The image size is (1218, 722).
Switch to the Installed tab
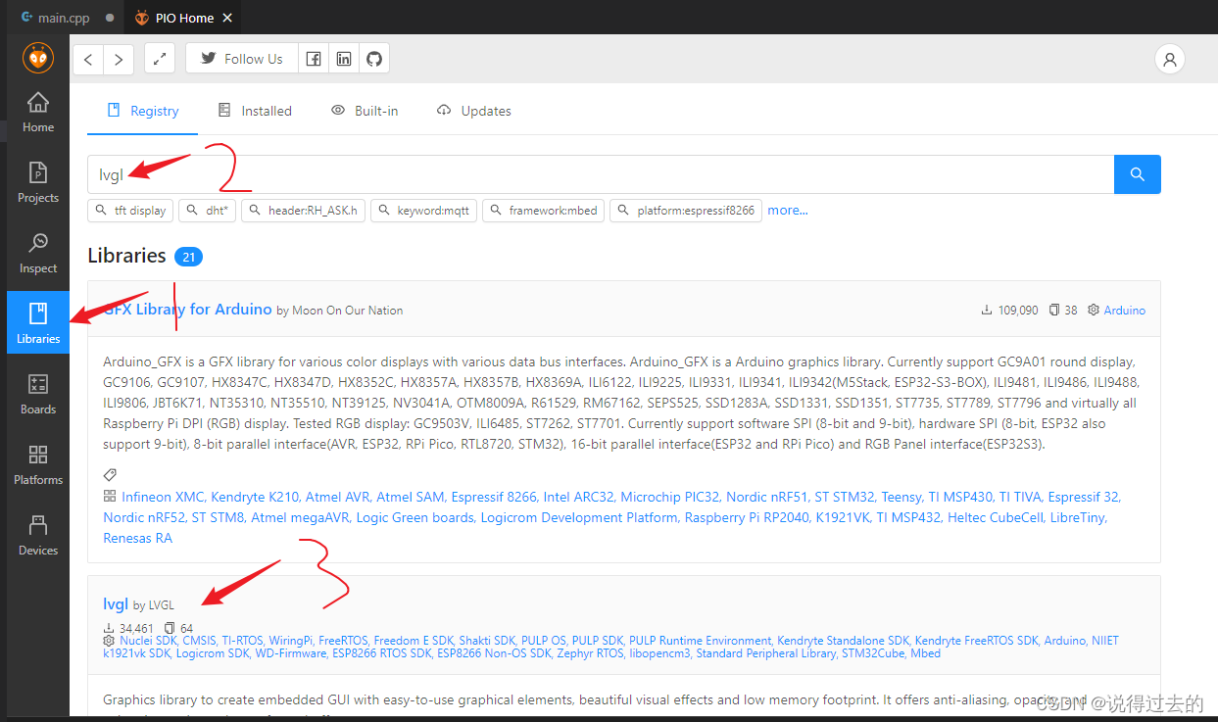(255, 111)
